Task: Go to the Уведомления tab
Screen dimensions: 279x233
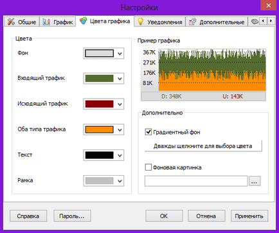Action: [160, 22]
